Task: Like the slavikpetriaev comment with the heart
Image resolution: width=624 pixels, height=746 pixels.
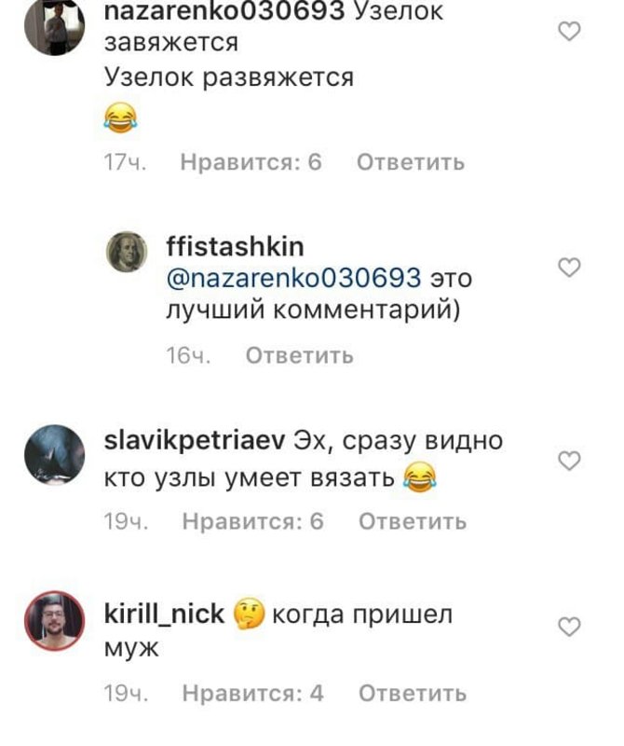Action: (569, 461)
